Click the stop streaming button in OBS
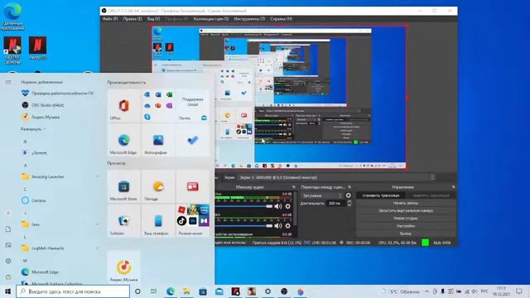 click(381, 195)
